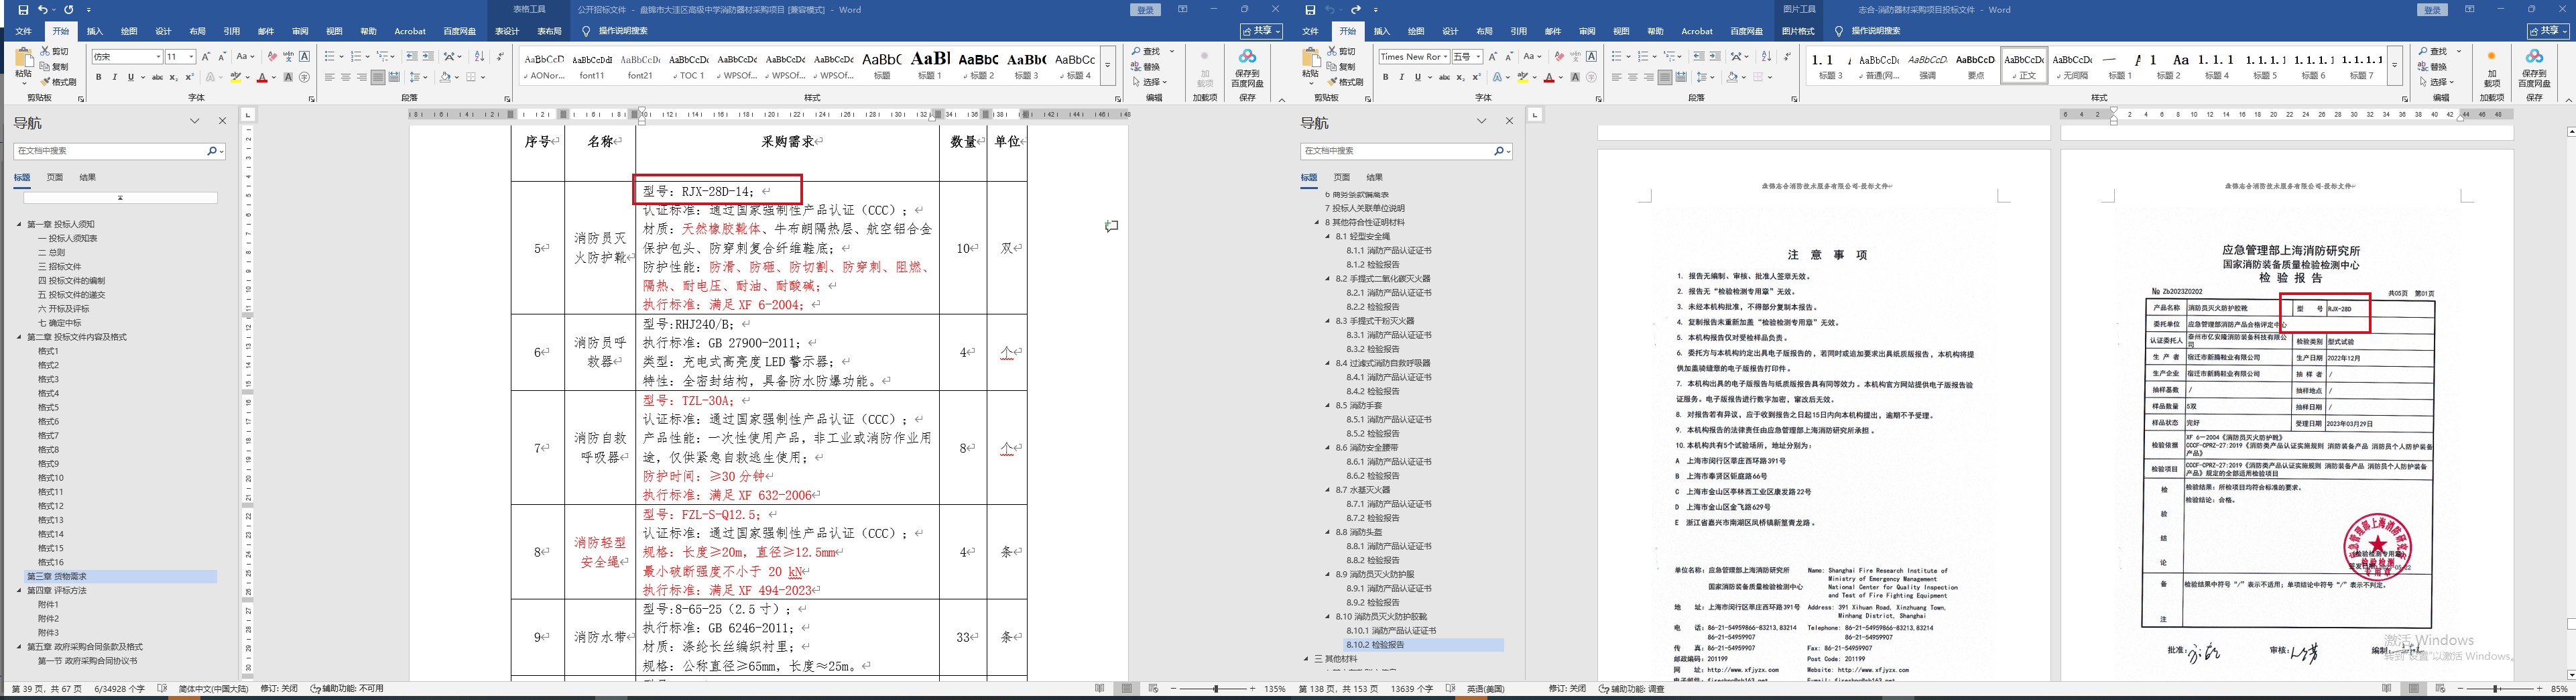Open 选择 dropdown in left window ribbon
Viewport: 2576px width, 700px height.
pos(1149,82)
